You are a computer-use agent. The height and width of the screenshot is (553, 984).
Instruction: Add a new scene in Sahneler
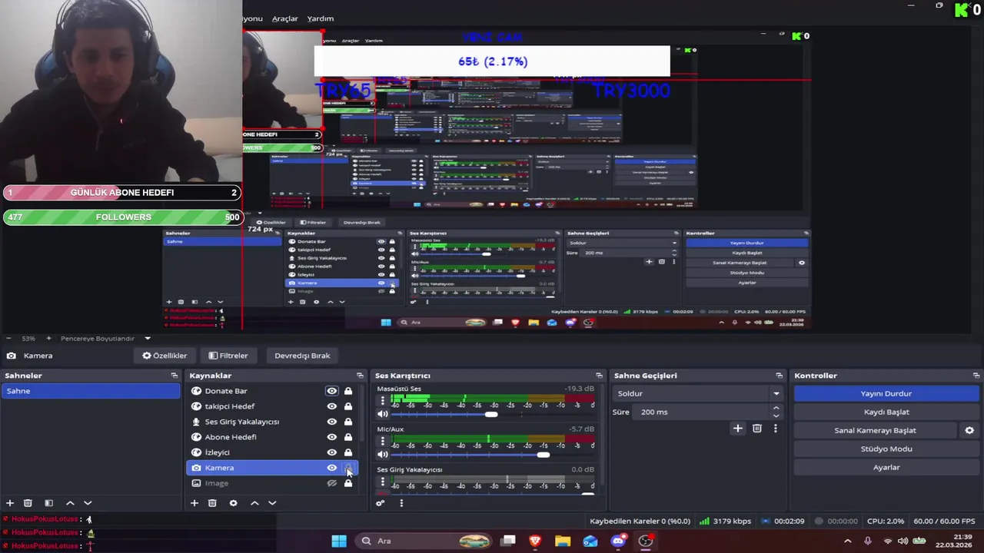point(10,503)
